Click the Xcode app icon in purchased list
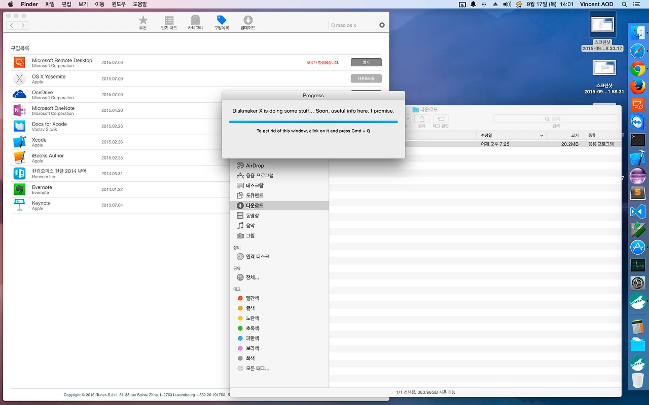This screenshot has width=649, height=405. point(19,142)
